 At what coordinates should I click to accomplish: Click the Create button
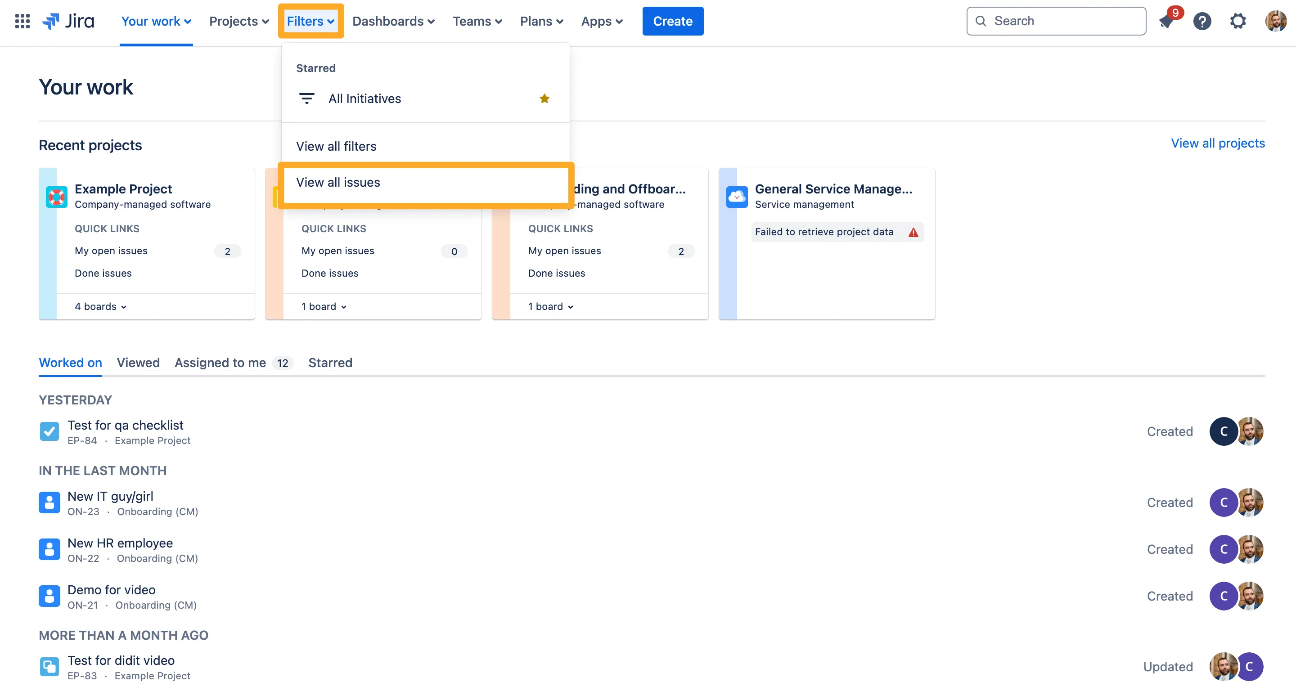(673, 21)
